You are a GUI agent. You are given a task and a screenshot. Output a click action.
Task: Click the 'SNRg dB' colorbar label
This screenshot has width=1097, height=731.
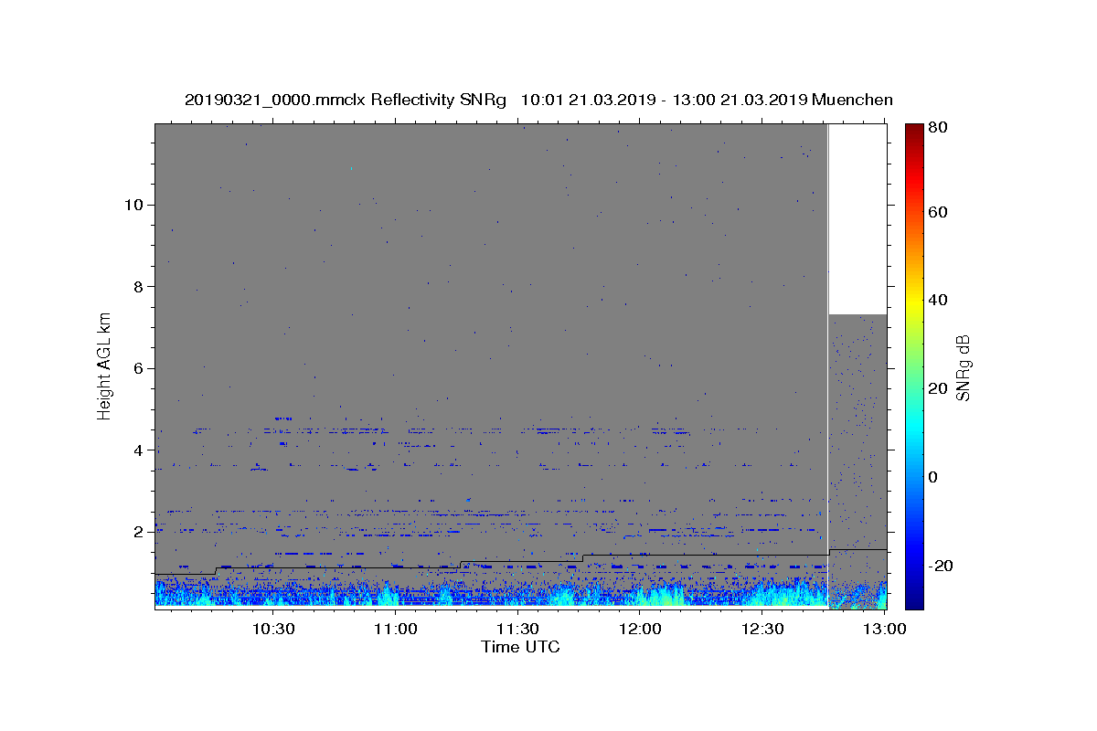pyautogui.click(x=963, y=368)
